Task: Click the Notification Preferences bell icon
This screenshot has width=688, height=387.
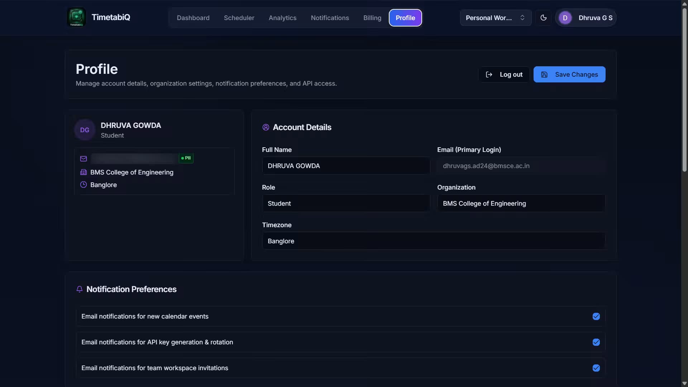Action: click(80, 289)
